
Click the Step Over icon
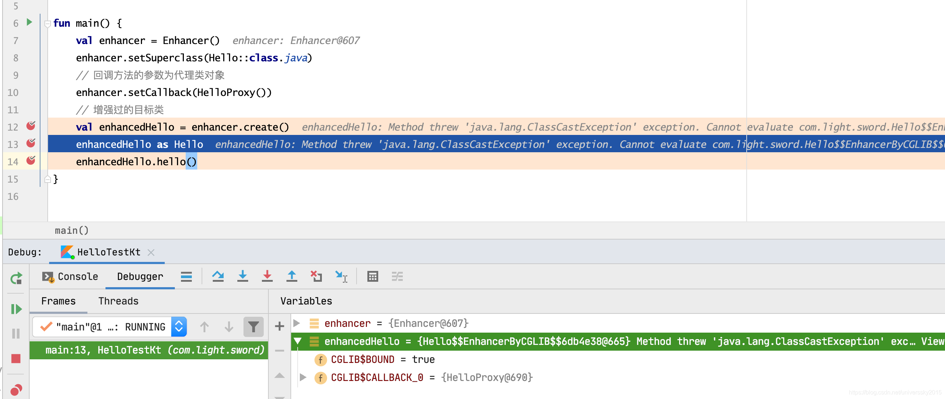[x=218, y=277]
